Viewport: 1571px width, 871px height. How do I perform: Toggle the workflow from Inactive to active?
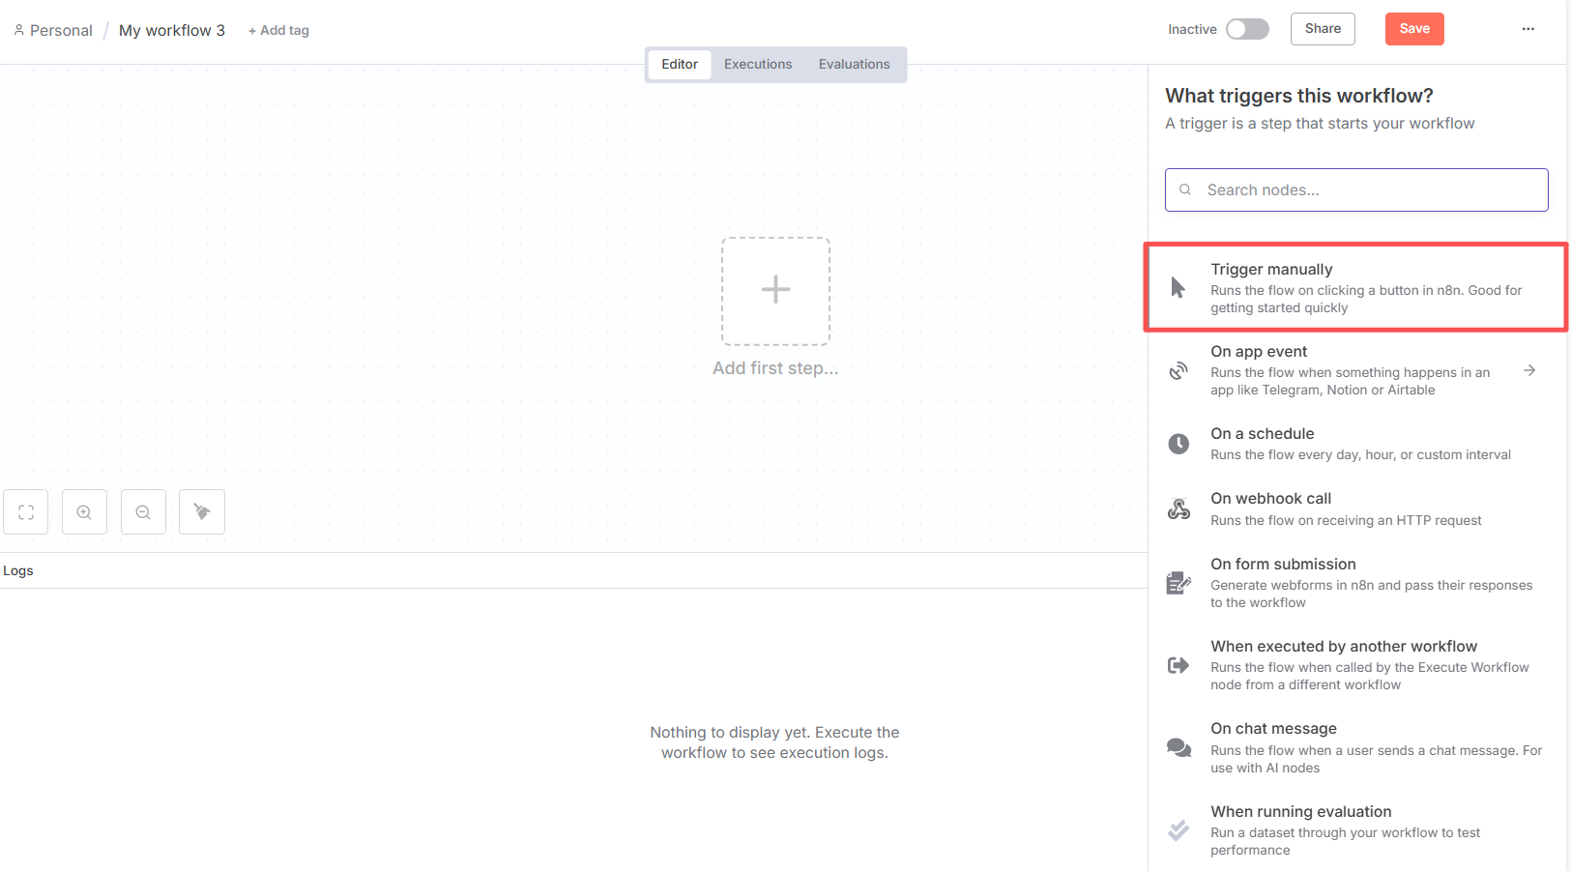[x=1247, y=29]
